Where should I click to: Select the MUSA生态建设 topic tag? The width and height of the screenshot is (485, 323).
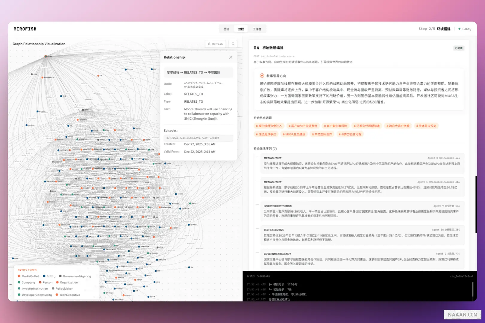click(x=294, y=134)
